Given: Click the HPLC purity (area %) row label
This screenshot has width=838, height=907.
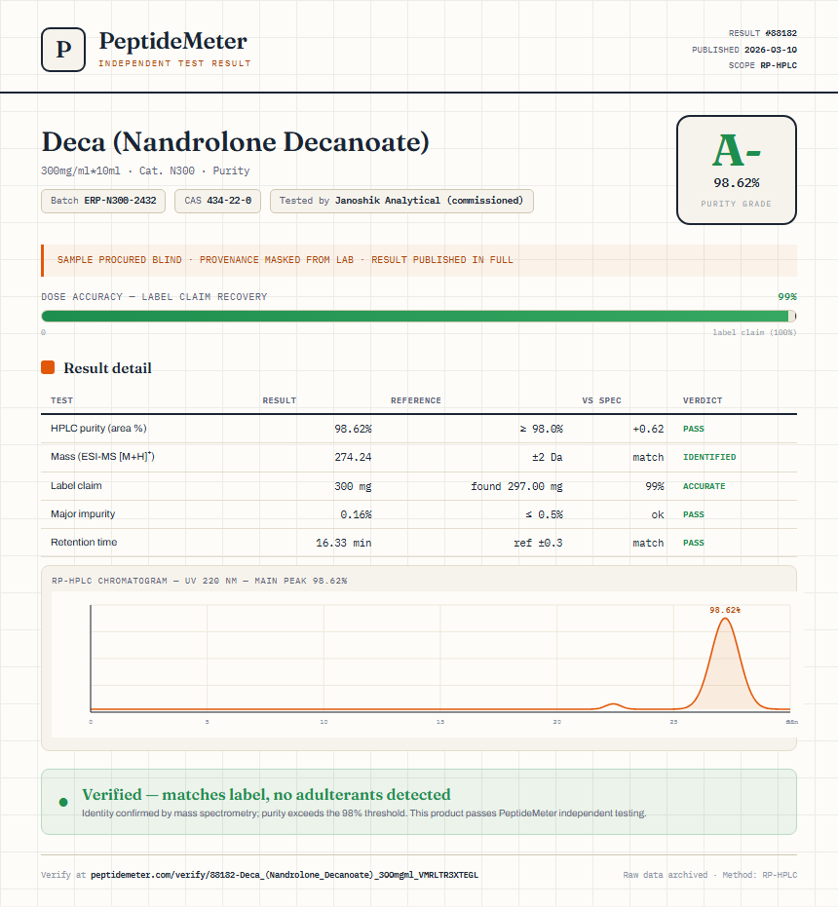Looking at the screenshot, I should [x=98, y=428].
